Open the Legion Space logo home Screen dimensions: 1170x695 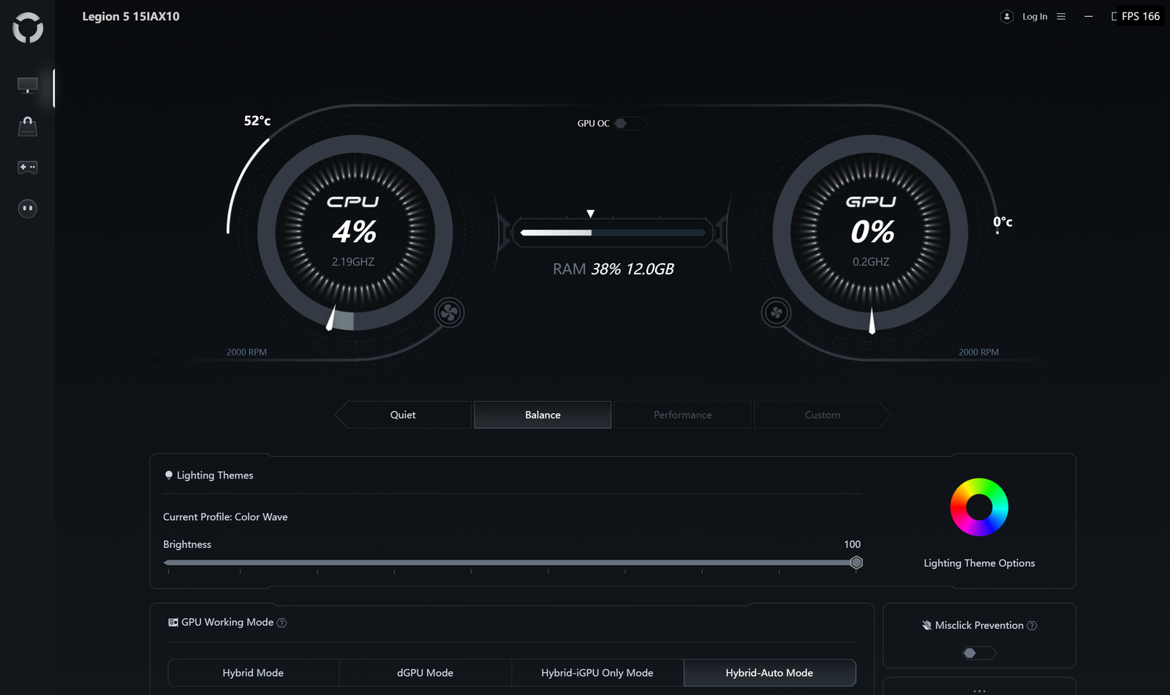click(28, 28)
